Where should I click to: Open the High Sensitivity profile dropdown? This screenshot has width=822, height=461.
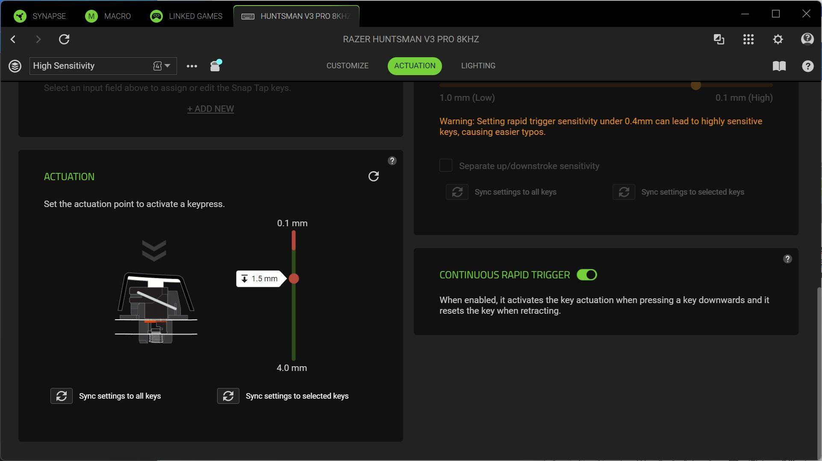pyautogui.click(x=167, y=66)
